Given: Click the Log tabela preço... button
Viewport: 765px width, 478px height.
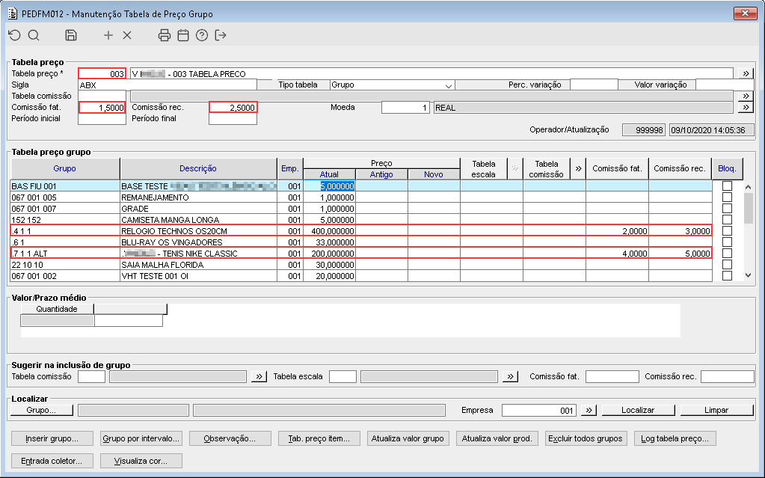Looking at the screenshot, I should 677,438.
